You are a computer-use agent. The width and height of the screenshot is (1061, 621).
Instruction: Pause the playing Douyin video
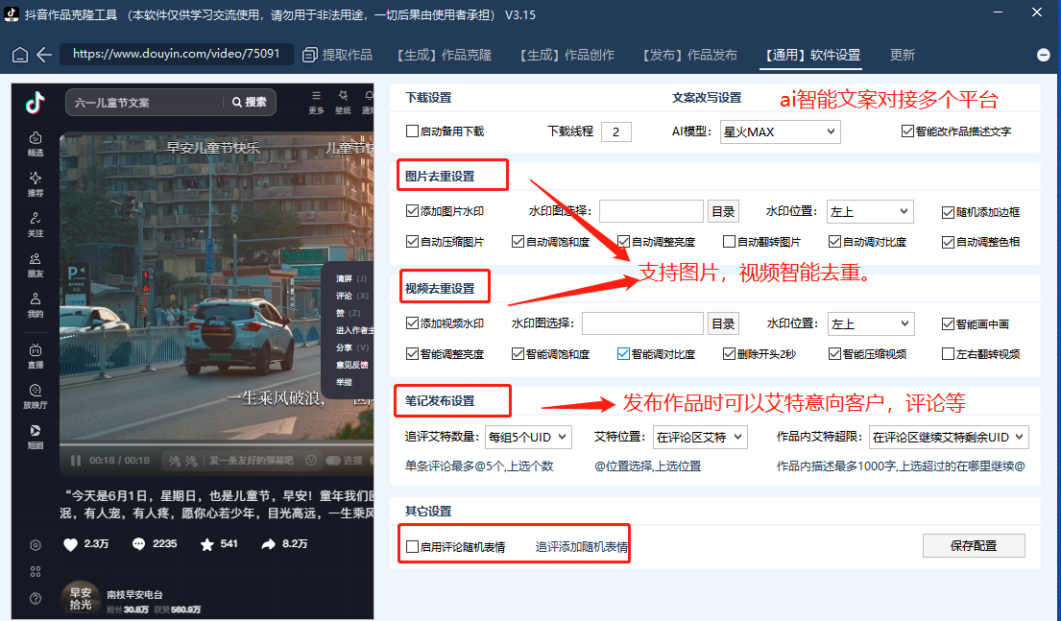[x=75, y=461]
